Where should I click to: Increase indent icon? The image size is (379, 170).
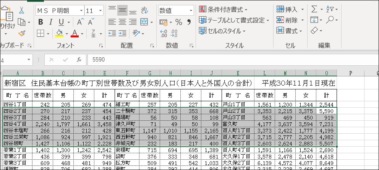pos(122,33)
